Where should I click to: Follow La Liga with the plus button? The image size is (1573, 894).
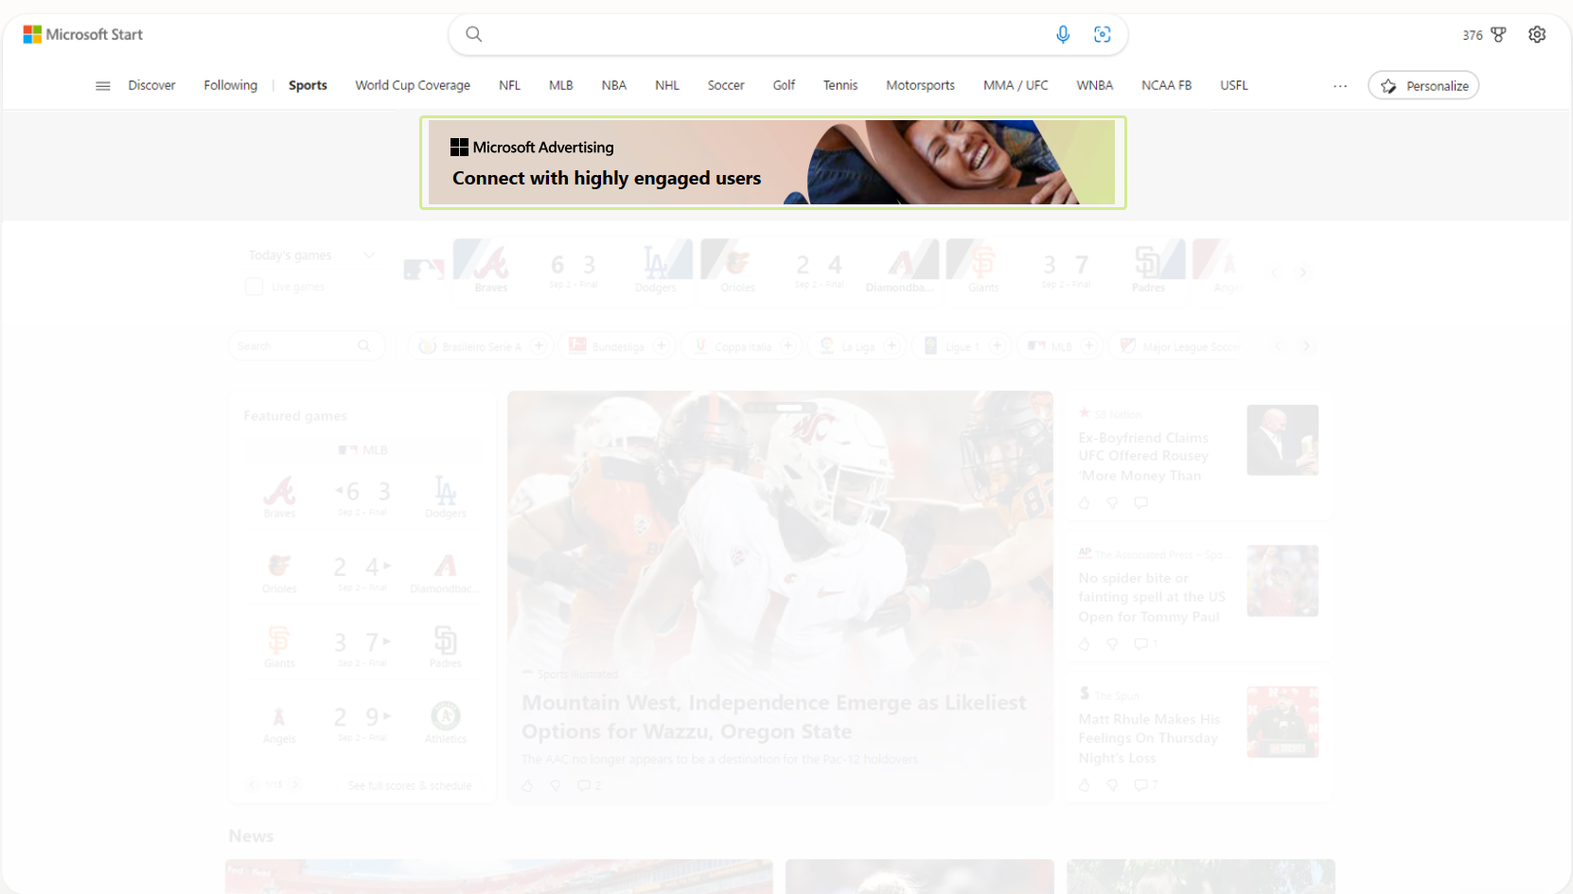(890, 345)
